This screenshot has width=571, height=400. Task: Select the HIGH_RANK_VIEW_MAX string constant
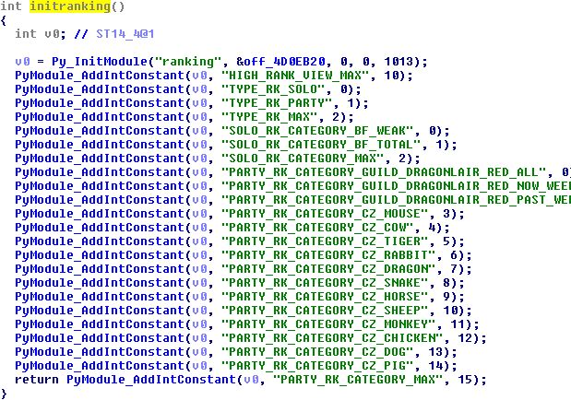pyautogui.click(x=295, y=76)
